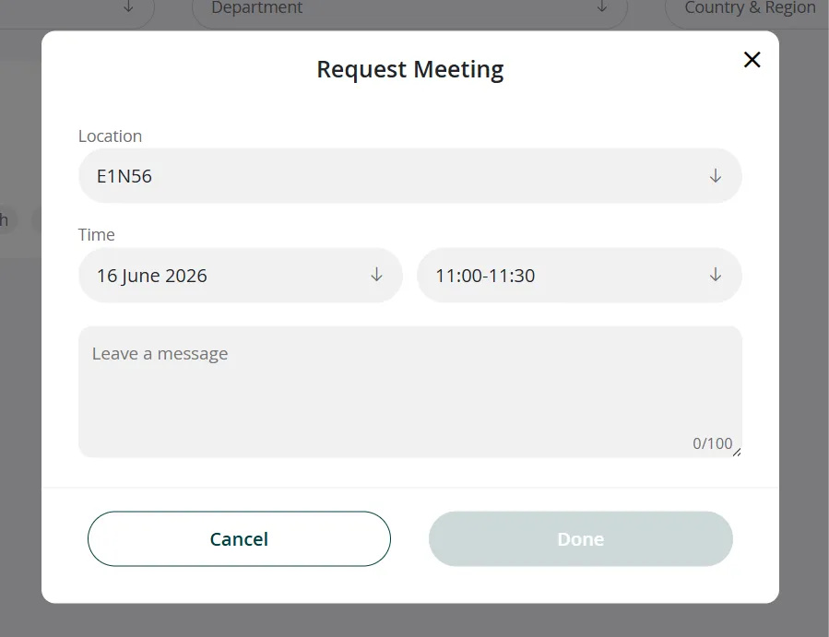Focus the Leave a message text area

(x=409, y=387)
